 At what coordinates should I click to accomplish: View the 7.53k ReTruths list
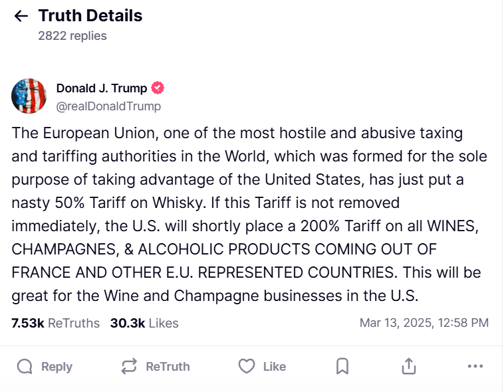(x=56, y=324)
